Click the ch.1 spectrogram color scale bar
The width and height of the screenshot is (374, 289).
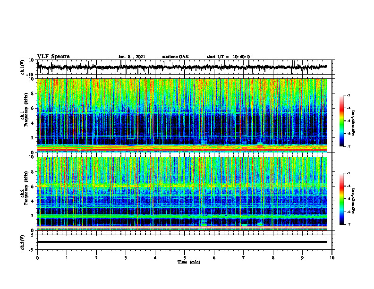(341, 121)
